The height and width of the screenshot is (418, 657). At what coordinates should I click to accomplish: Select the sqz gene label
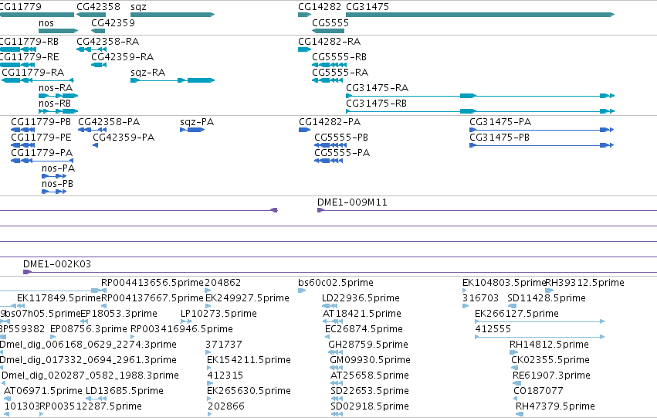(x=139, y=7)
